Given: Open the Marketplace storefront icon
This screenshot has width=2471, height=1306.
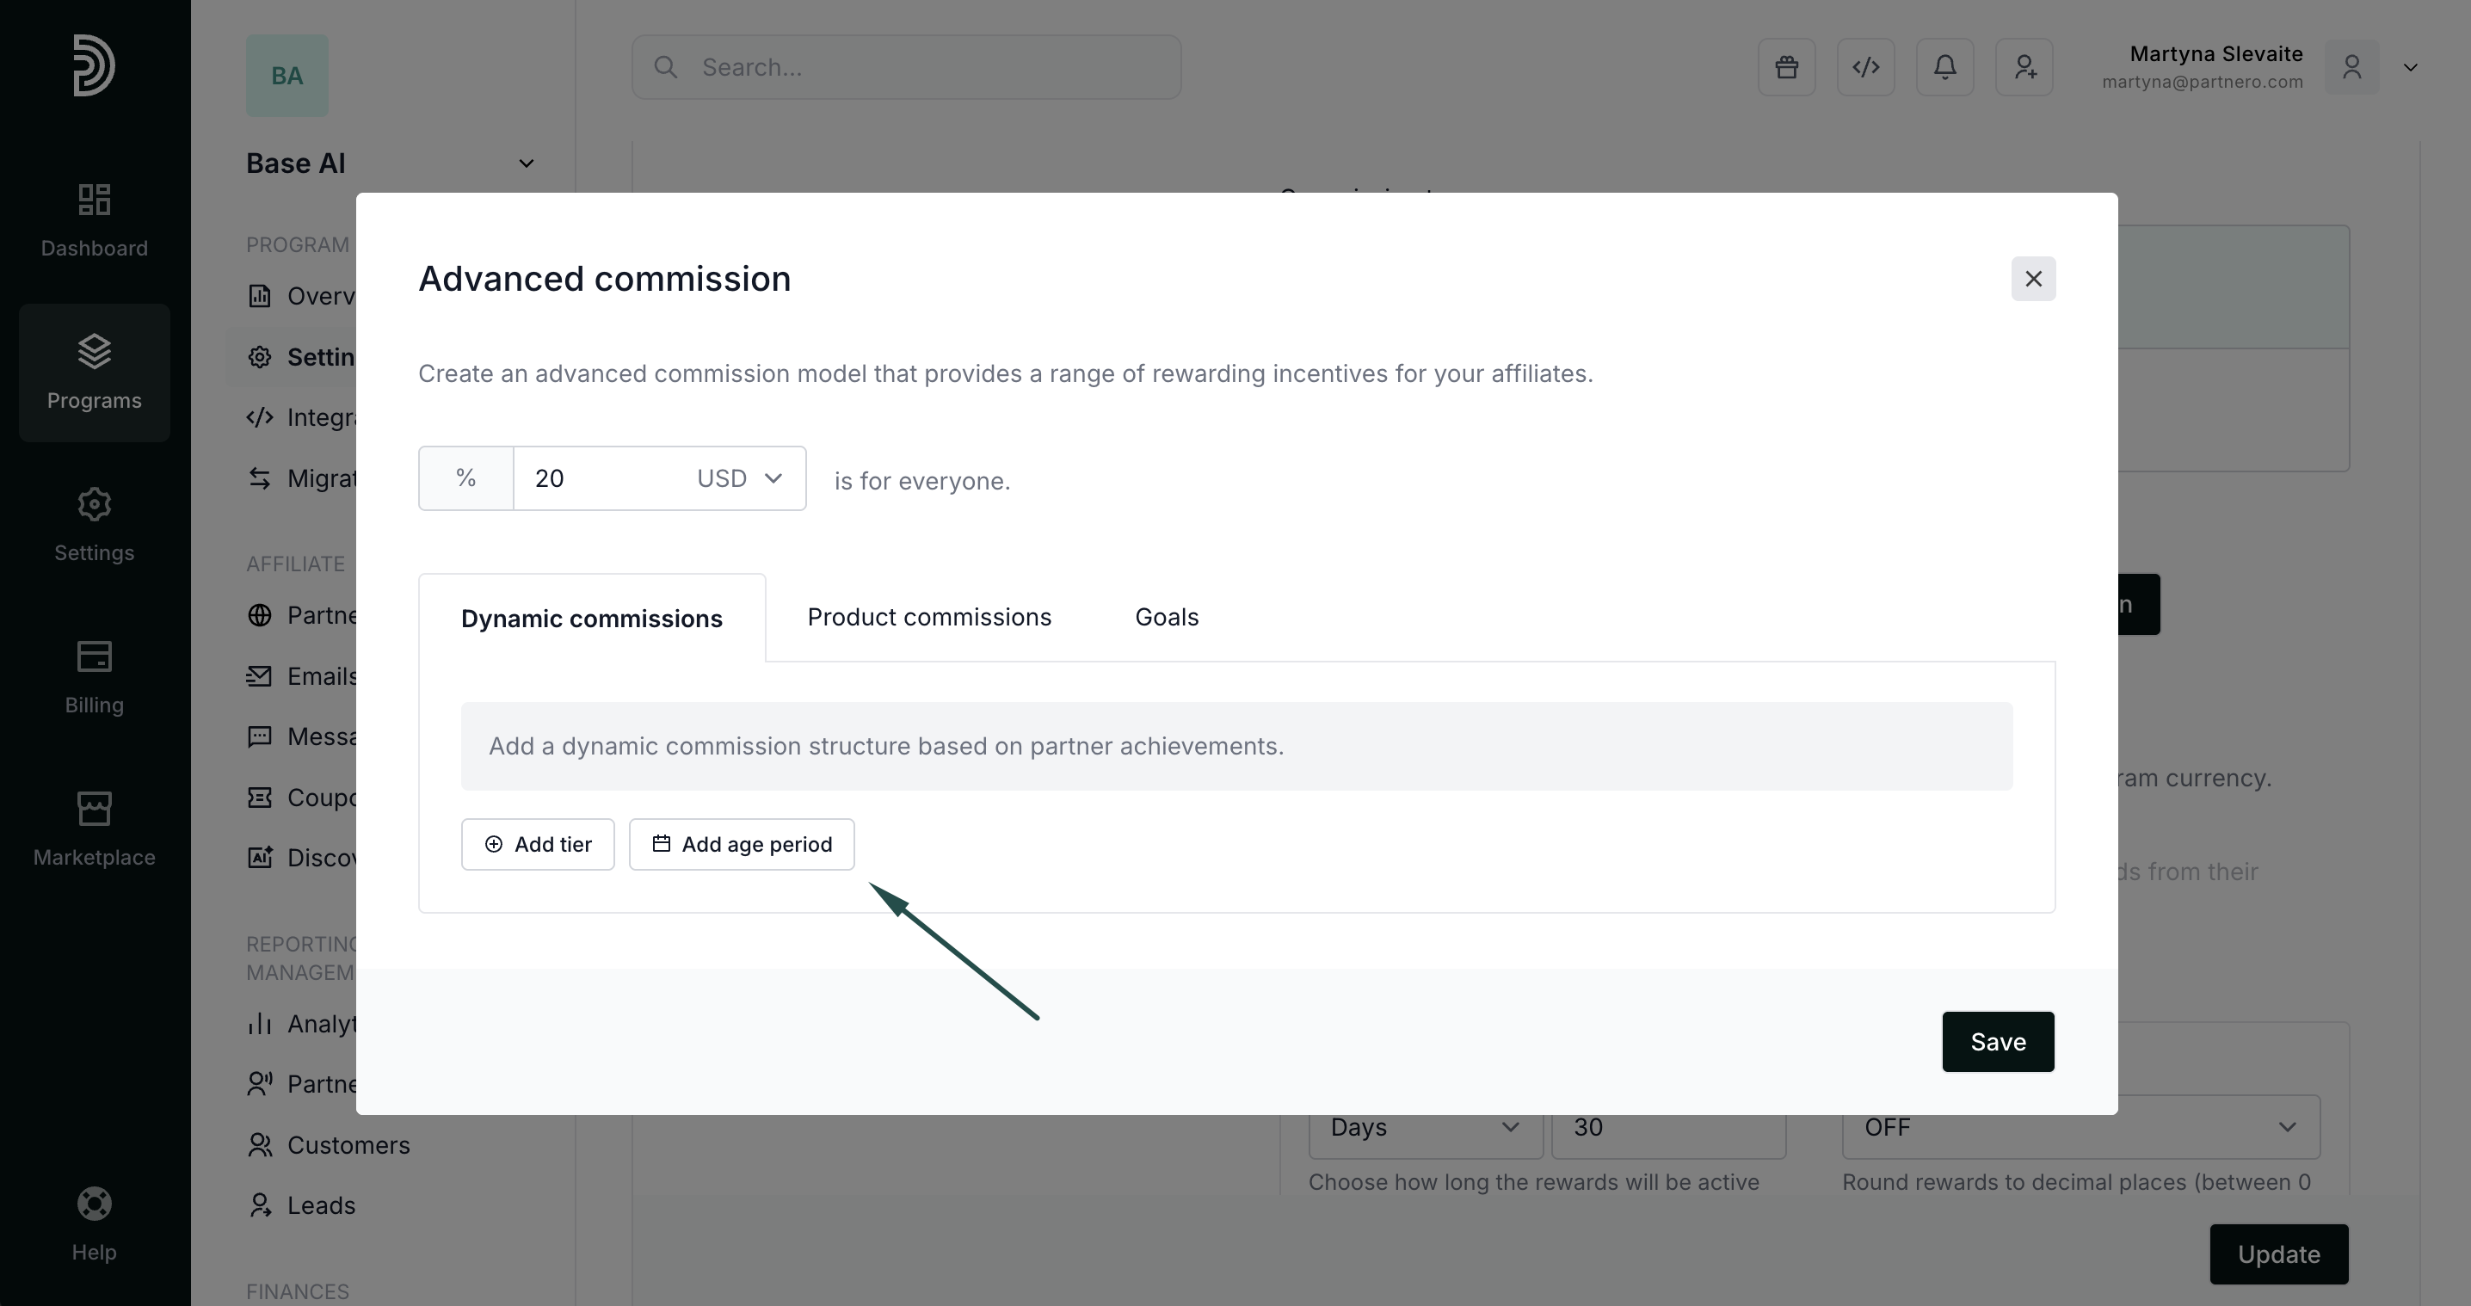Looking at the screenshot, I should (94, 809).
